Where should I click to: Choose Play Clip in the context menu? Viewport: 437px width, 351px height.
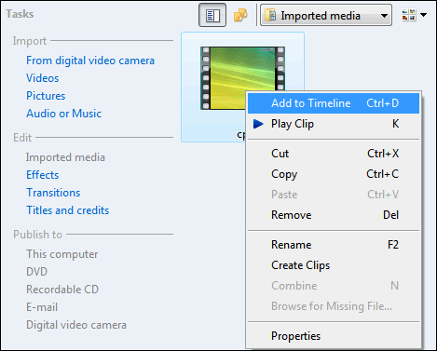point(334,124)
